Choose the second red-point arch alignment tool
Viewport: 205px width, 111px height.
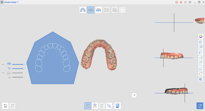[95, 106]
